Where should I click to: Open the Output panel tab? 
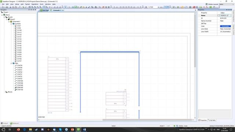coord(4,123)
